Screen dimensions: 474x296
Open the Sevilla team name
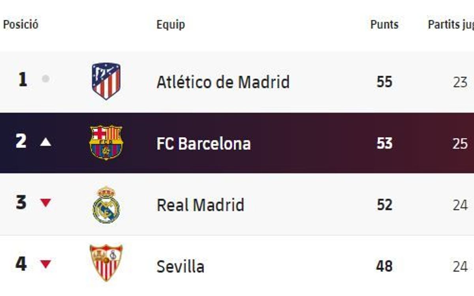click(x=181, y=267)
